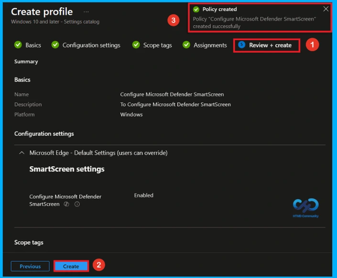Click the Summary heading
The image size is (337, 278).
[26, 62]
